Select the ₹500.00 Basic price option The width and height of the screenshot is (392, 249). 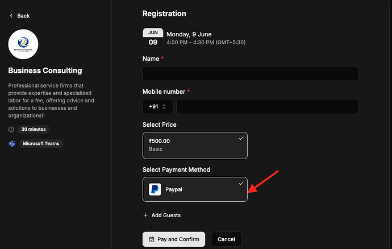coord(195,146)
